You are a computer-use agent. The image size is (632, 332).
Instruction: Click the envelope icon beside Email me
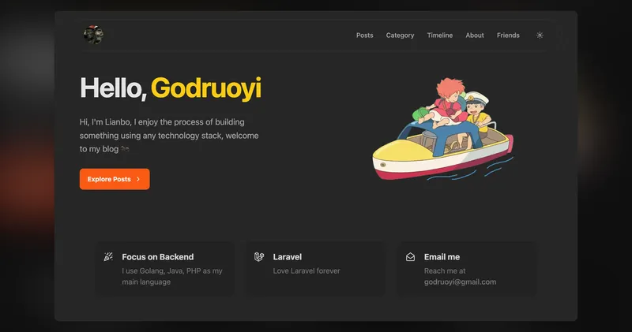tap(411, 257)
